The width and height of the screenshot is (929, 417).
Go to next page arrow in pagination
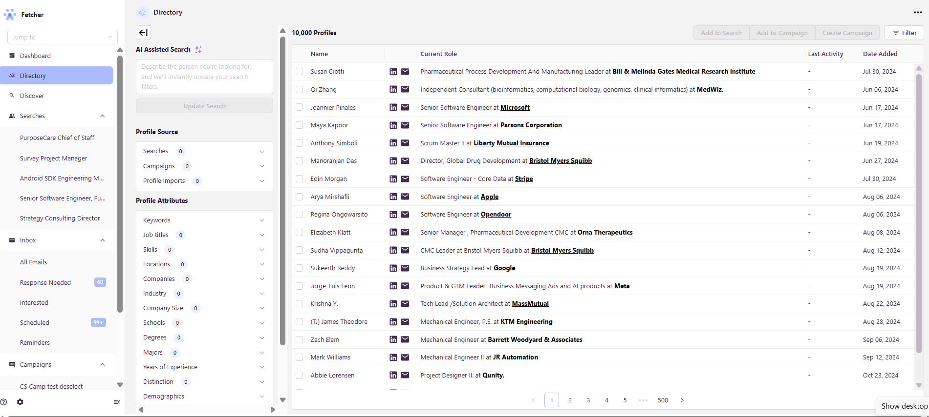[x=682, y=400]
